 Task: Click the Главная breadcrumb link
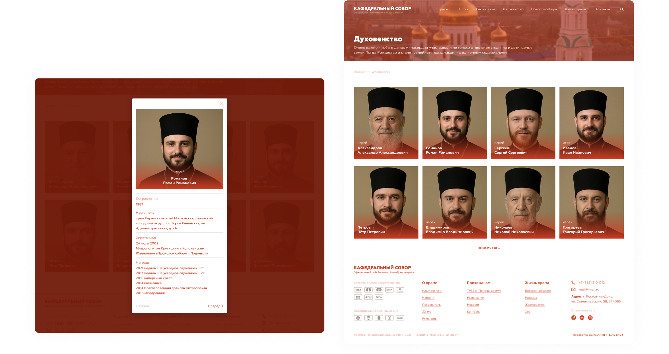[x=359, y=72]
